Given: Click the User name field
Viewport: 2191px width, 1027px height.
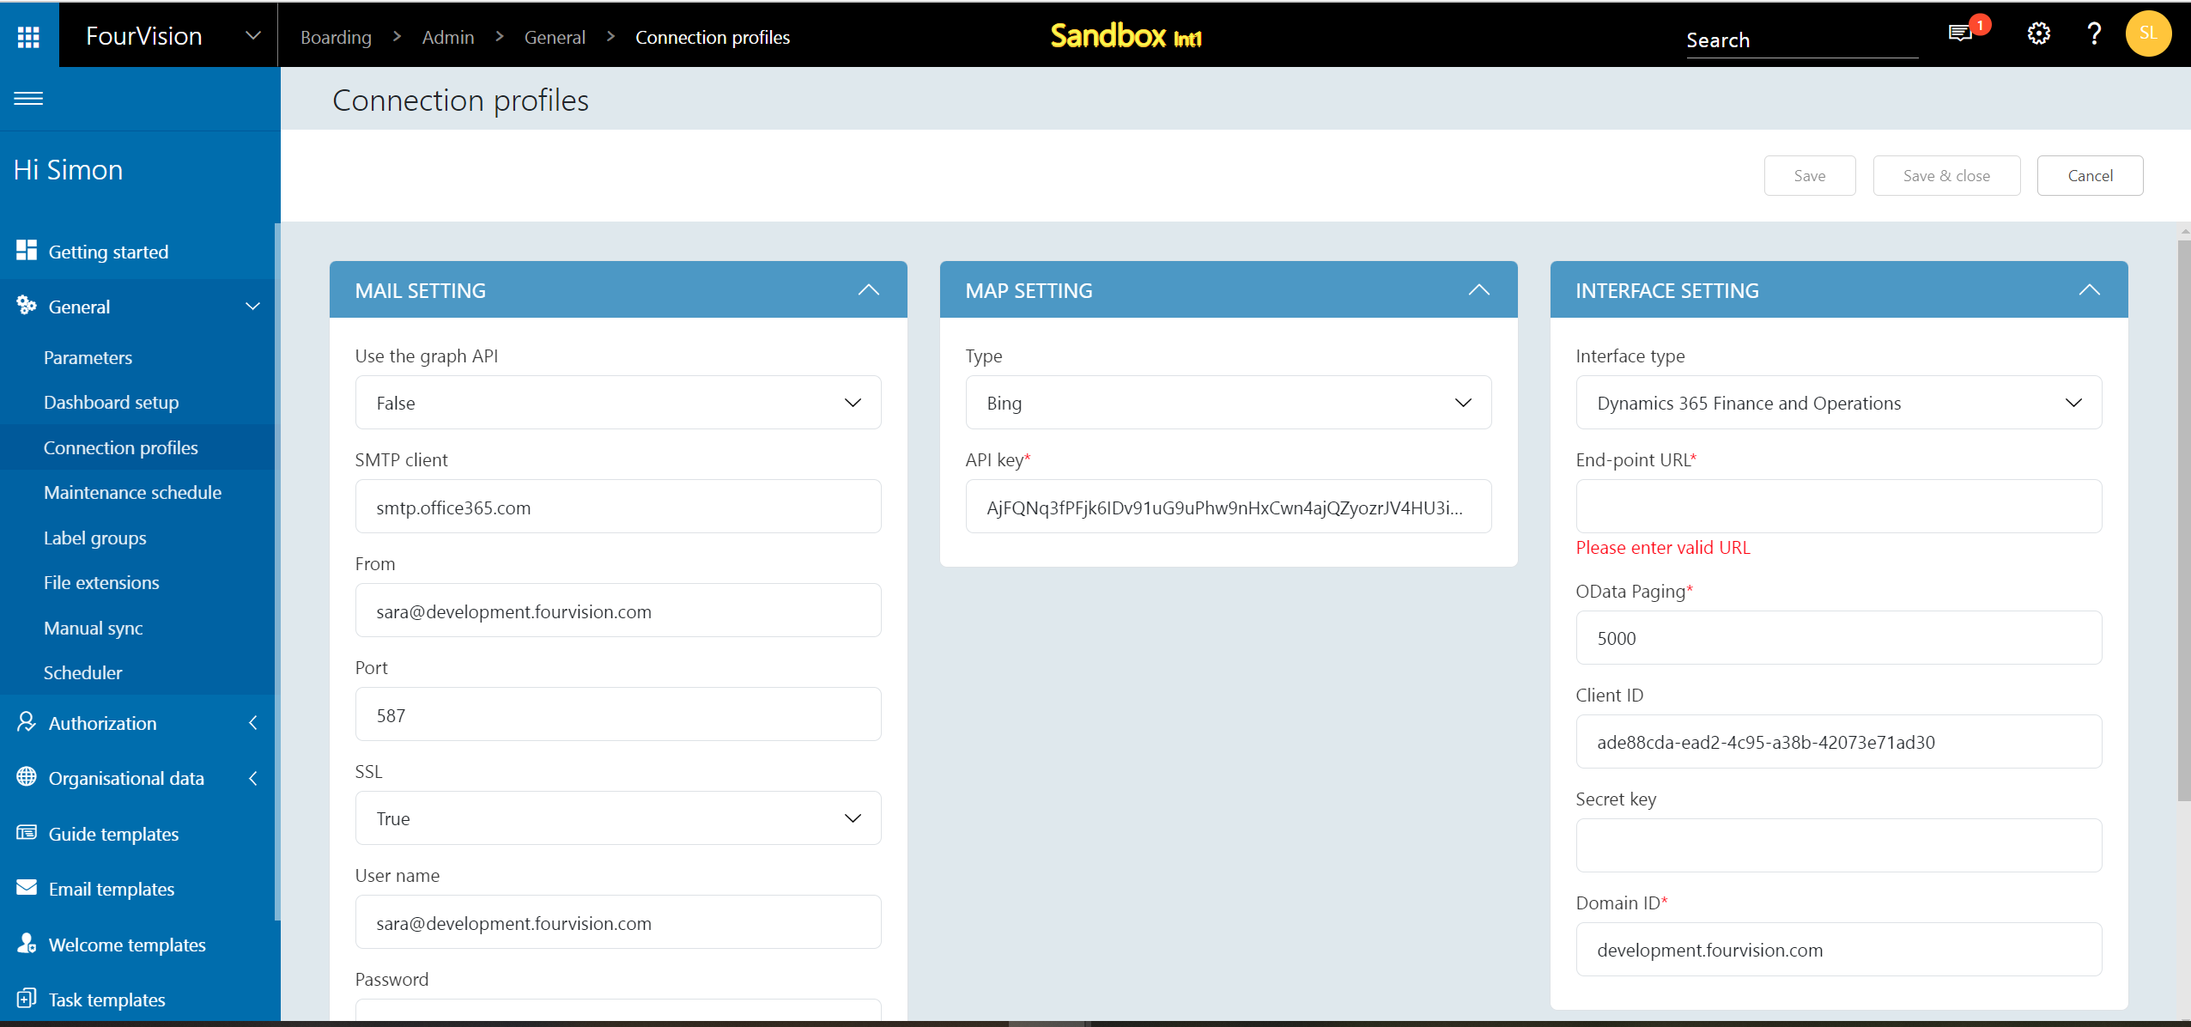Looking at the screenshot, I should (618, 922).
